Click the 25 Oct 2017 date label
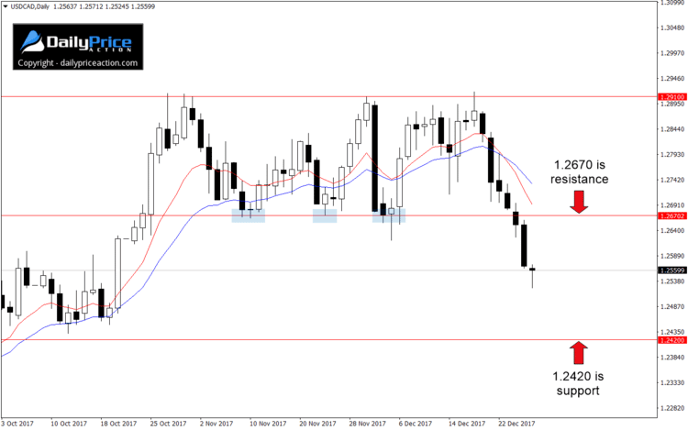The height and width of the screenshot is (430, 688). [x=168, y=424]
